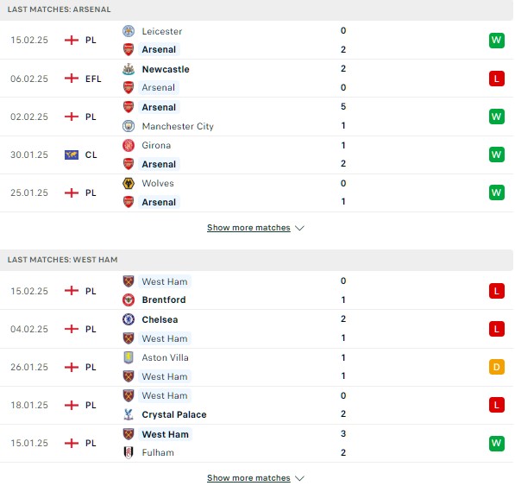515x492 pixels.
Task: Expand more West Ham matches via the chevron
Action: (x=299, y=478)
